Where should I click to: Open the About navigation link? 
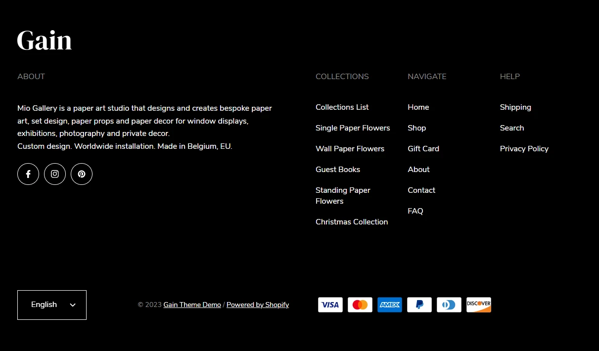coord(419,170)
